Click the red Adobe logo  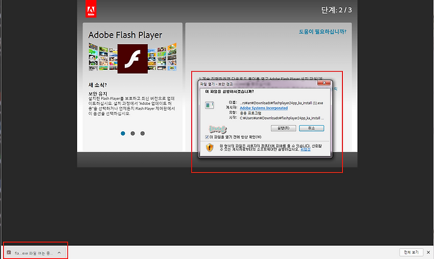point(91,9)
